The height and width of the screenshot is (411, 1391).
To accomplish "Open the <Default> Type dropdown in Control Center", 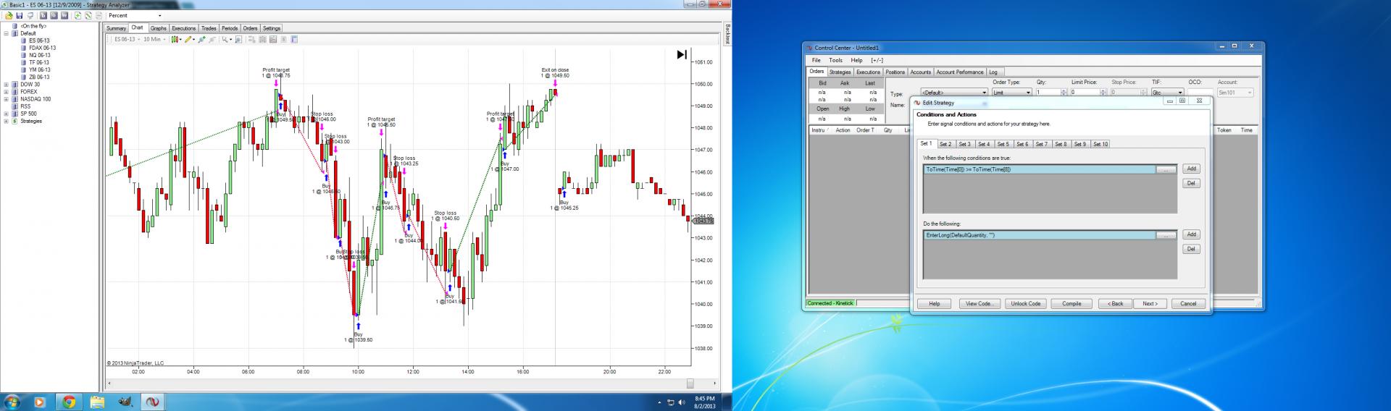I will pos(954,93).
